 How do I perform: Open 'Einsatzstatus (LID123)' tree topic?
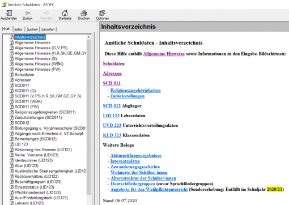pos(35,187)
